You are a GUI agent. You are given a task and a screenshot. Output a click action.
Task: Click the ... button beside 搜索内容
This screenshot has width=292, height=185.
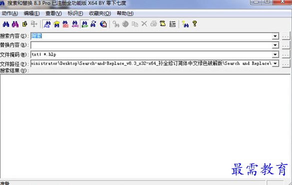pyautogui.click(x=286, y=36)
